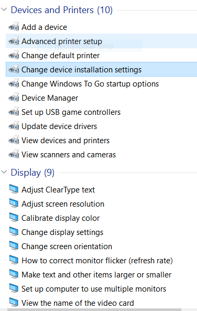Click the icon beside Make text and other items larger
The width and height of the screenshot is (197, 311).
tap(14, 274)
